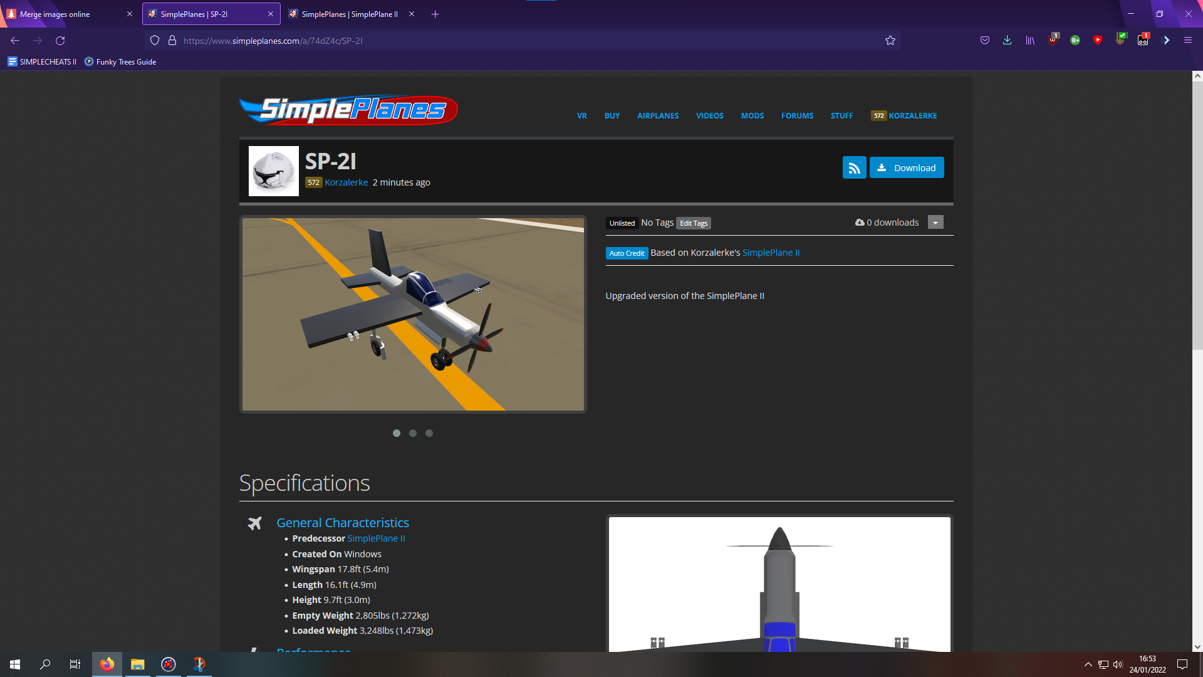Viewport: 1203px width, 677px height.
Task: Click the Auto Credit badge
Action: [627, 253]
